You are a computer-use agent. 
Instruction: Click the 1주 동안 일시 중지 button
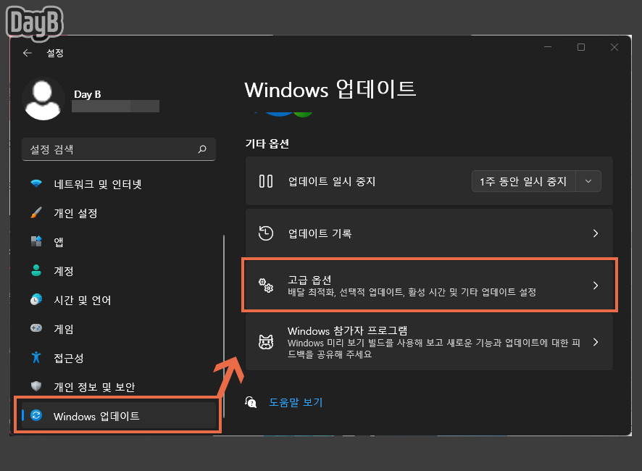tap(524, 181)
